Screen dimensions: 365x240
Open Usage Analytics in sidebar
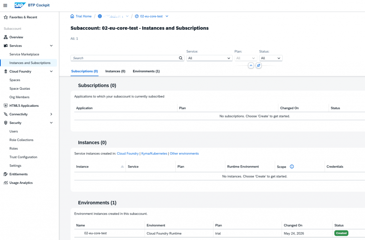click(21, 183)
